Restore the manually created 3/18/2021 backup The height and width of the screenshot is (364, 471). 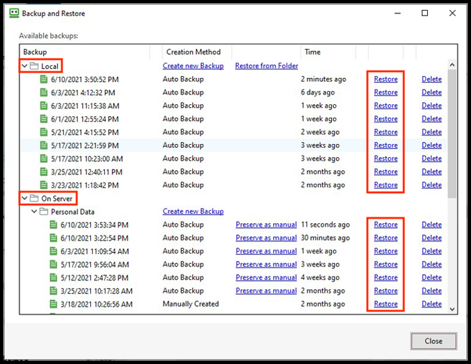click(x=386, y=304)
